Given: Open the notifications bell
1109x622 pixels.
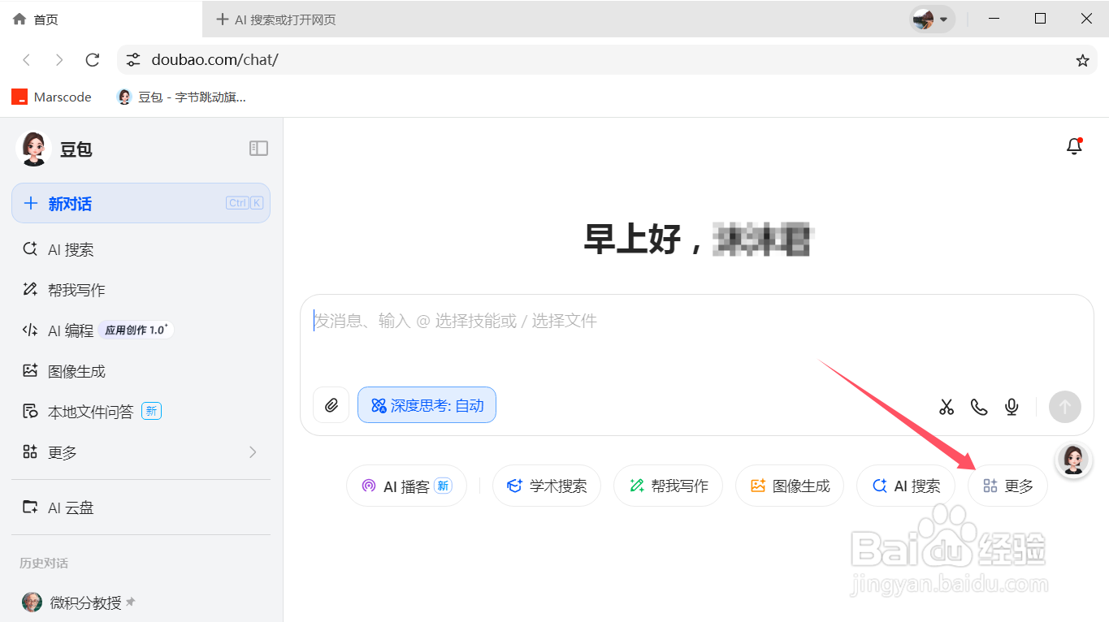Looking at the screenshot, I should coord(1074,146).
